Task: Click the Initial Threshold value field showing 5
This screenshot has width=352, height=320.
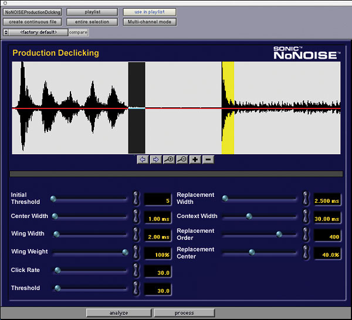Action: 158,199
